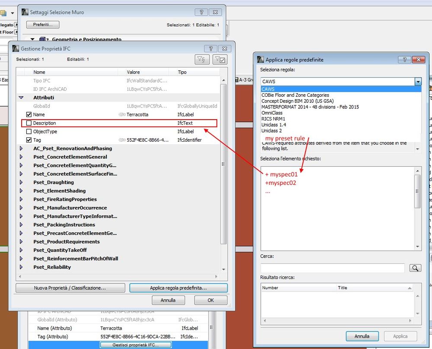
Task: Click Applica regola predefinita button
Action: (x=178, y=288)
